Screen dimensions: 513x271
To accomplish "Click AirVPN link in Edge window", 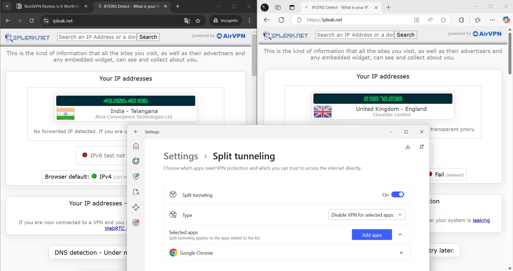I will pyautogui.click(x=487, y=34).
